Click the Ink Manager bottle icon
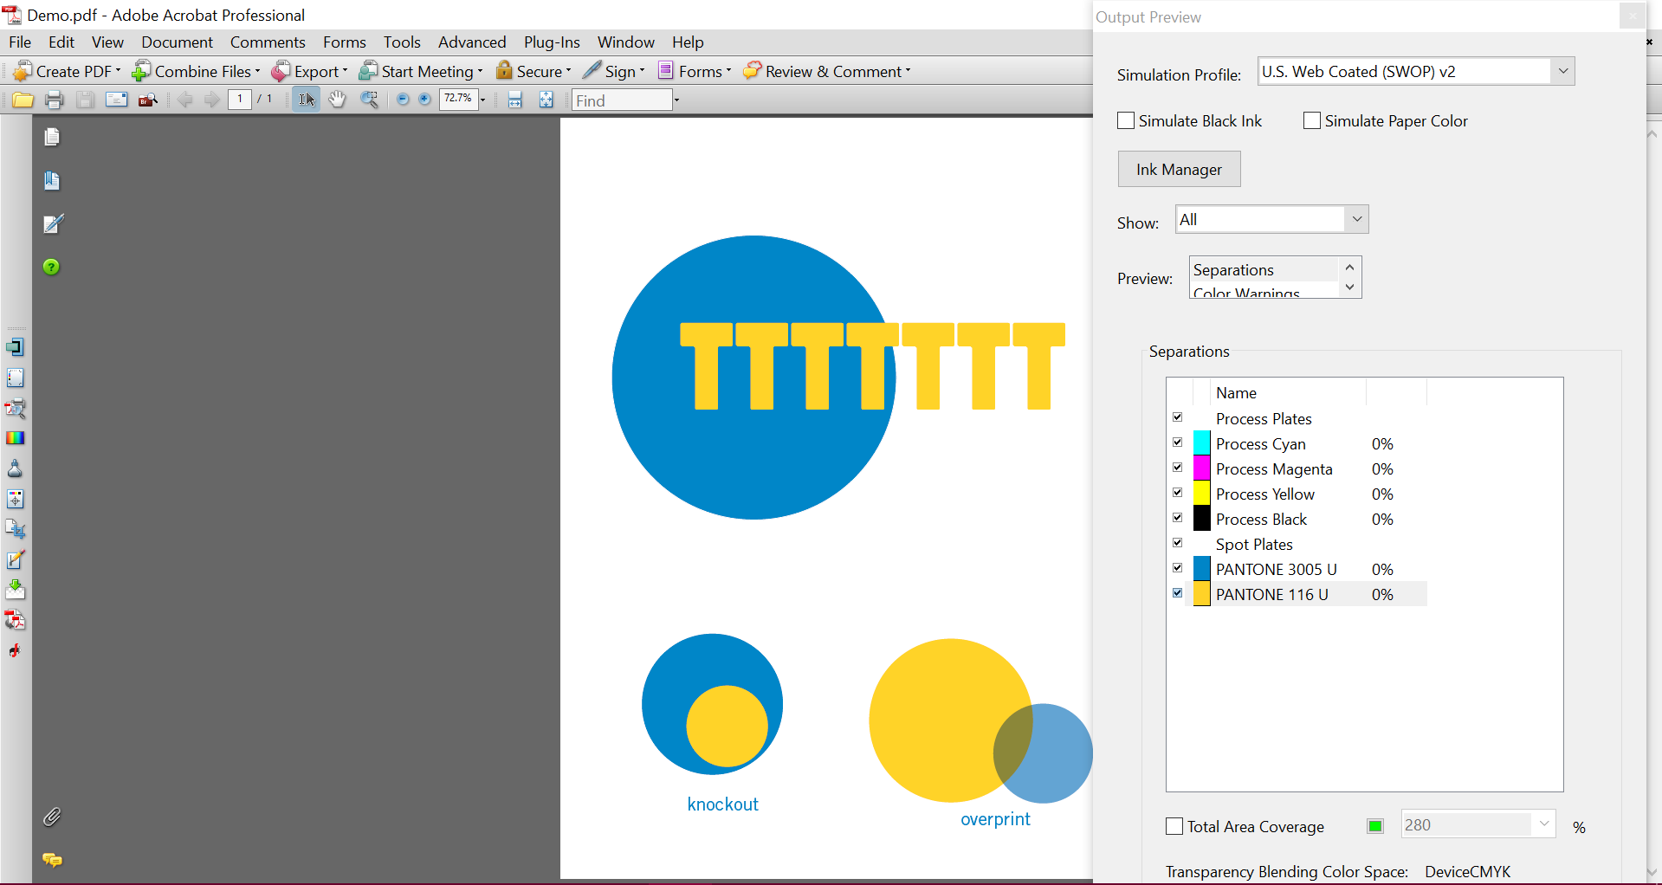1662x885 pixels. pyautogui.click(x=15, y=469)
